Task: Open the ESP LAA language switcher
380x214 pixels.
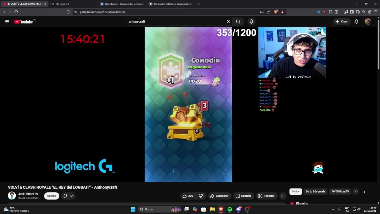Action: [347, 209]
